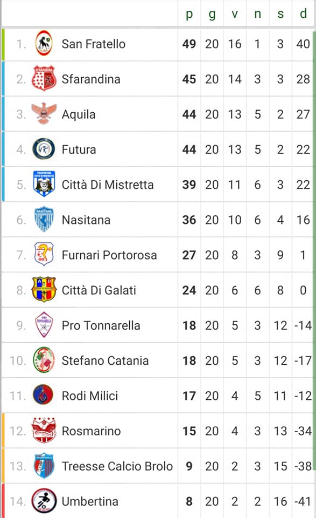Select the Aquila eagle emblem

pyautogui.click(x=44, y=114)
